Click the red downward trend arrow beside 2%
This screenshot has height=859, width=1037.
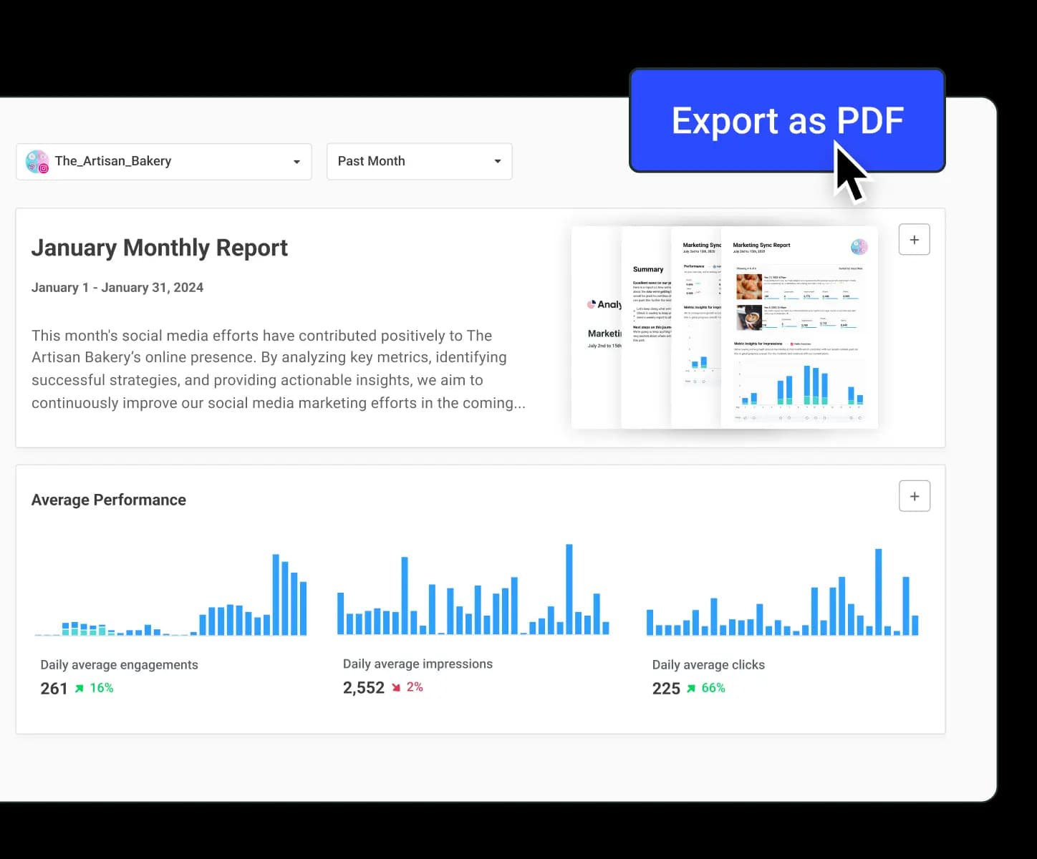click(x=395, y=687)
